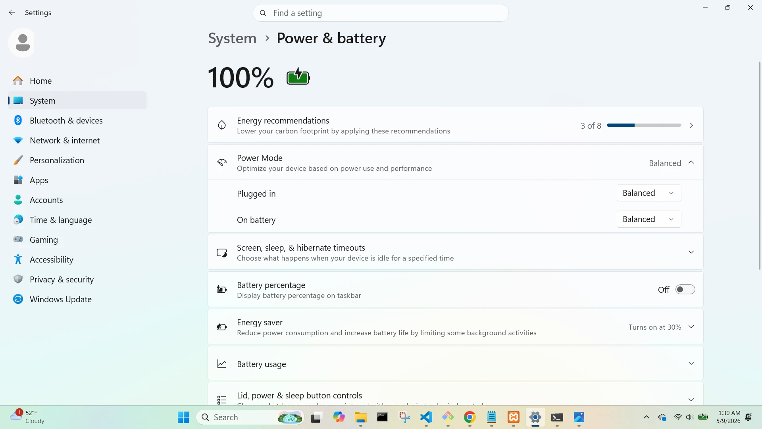
Task: Toggle Battery percentage on taskbar switch
Action: click(685, 290)
